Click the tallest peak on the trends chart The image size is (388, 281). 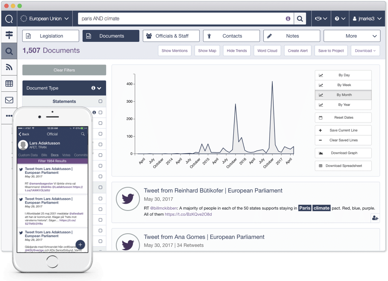pyautogui.click(x=272, y=82)
